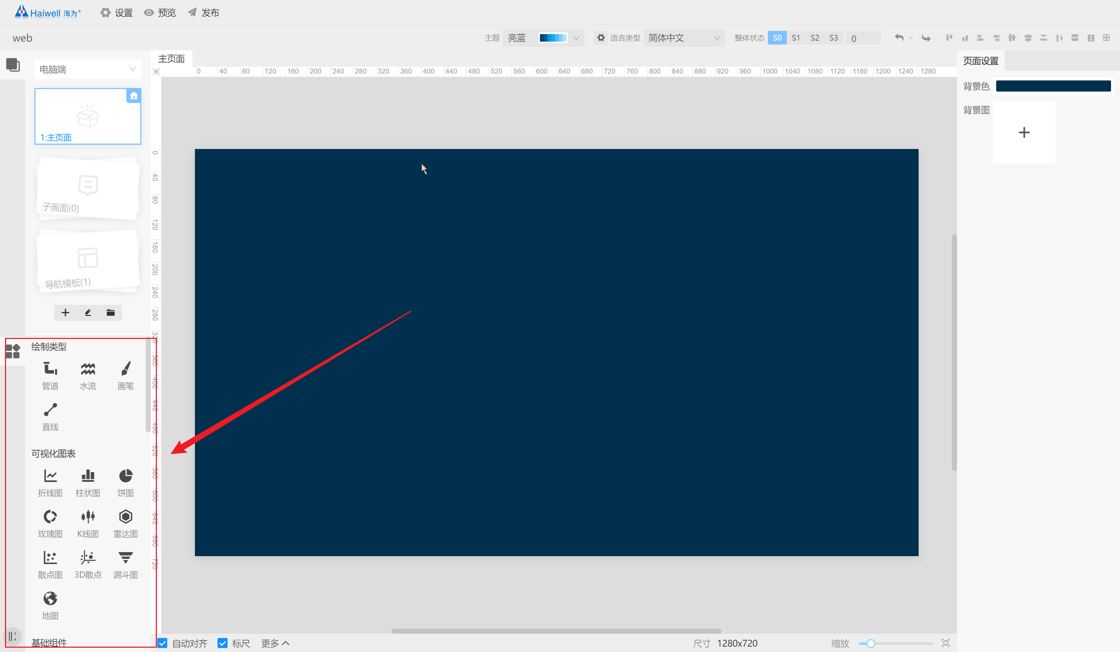Make selected objects the same height
The width and height of the screenshot is (1120, 652).
(x=1091, y=38)
